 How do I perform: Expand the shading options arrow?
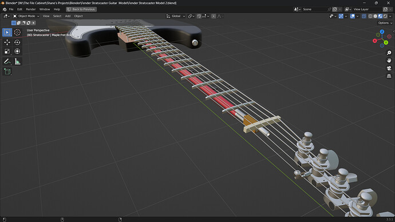tap(390, 16)
